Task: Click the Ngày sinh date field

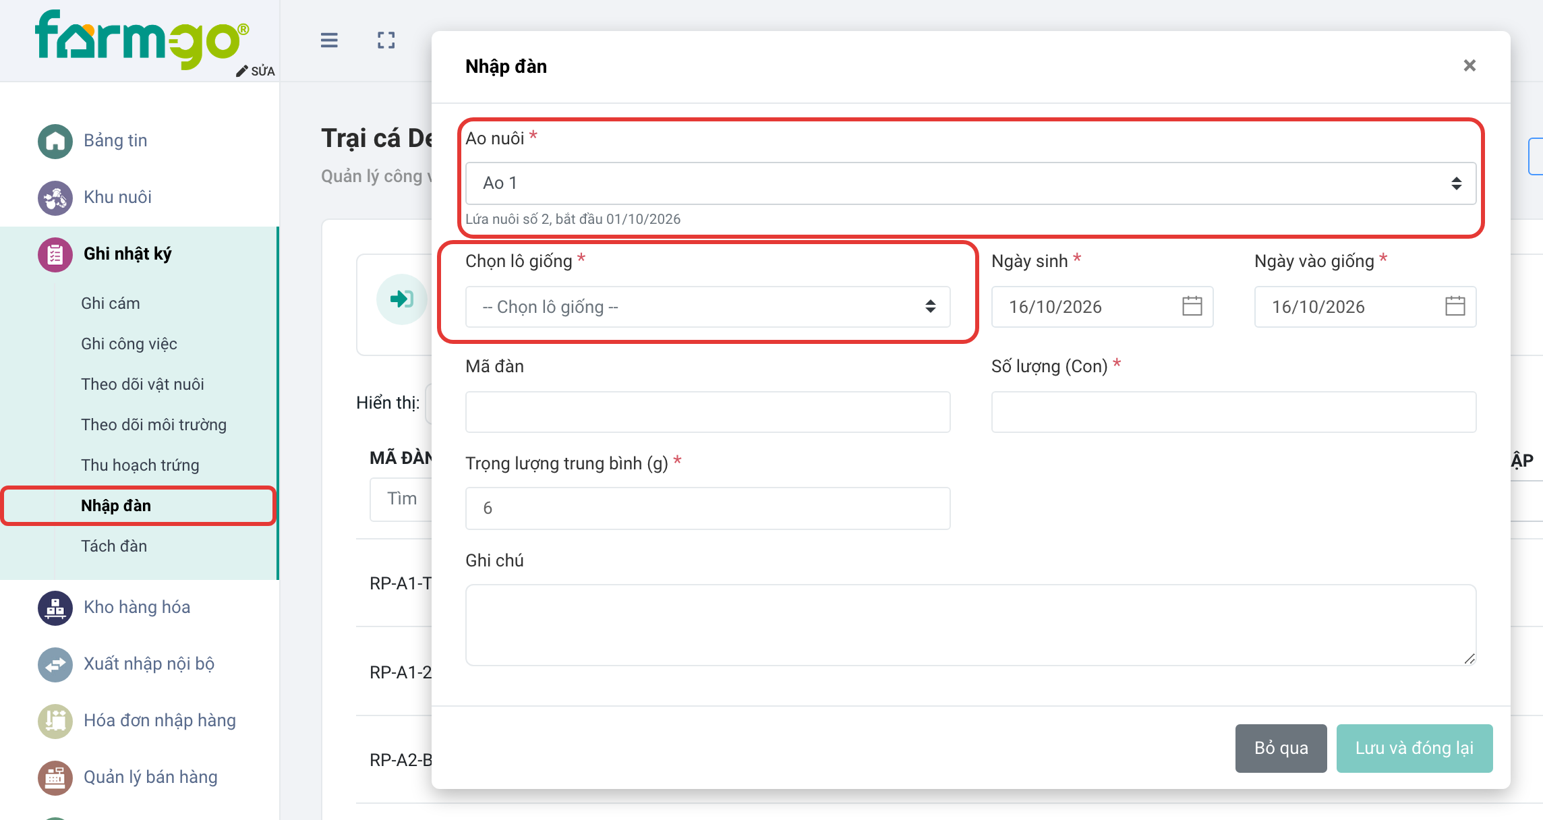Action: (x=1102, y=307)
